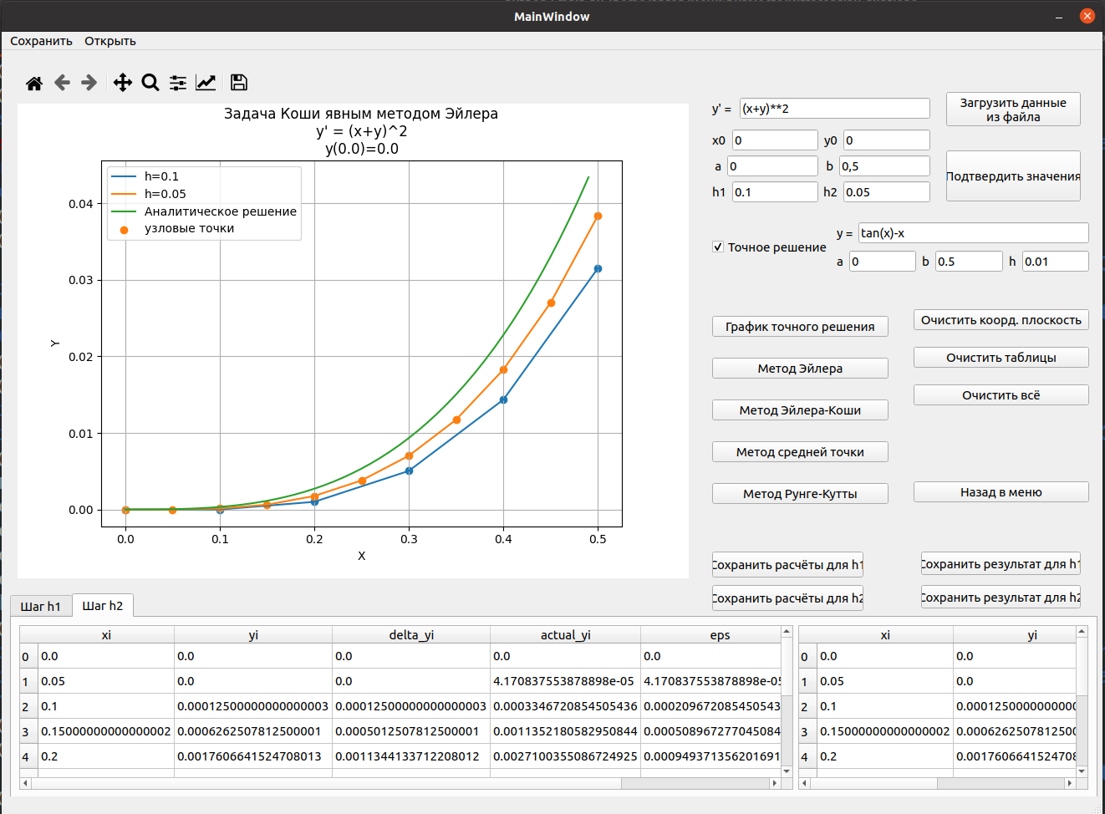Switch to the Шаг h1 tab

click(41, 606)
